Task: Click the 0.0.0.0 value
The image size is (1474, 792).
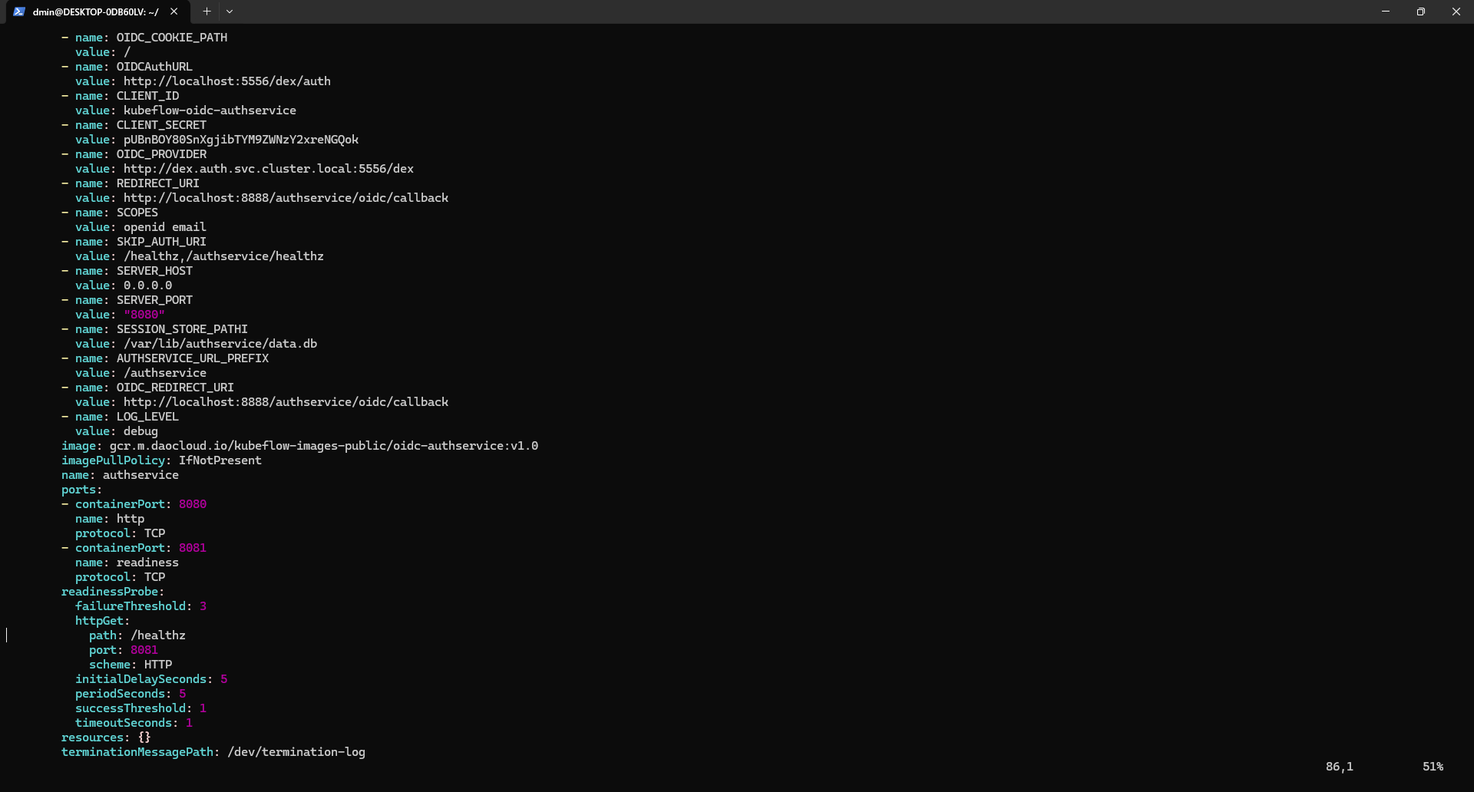Action: tap(148, 285)
